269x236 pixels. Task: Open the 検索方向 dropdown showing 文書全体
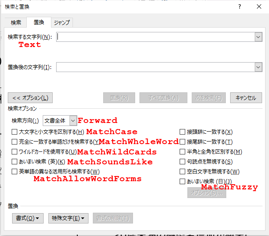60,121
